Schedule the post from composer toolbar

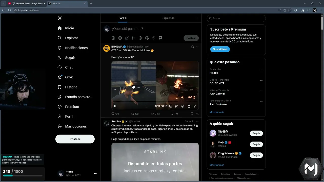coord(147,38)
